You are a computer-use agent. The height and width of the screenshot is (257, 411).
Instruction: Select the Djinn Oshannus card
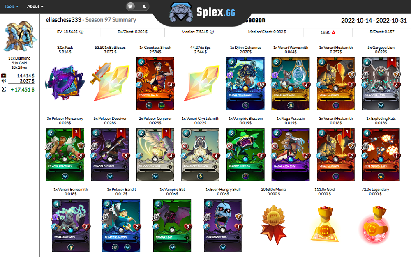pos(245,83)
